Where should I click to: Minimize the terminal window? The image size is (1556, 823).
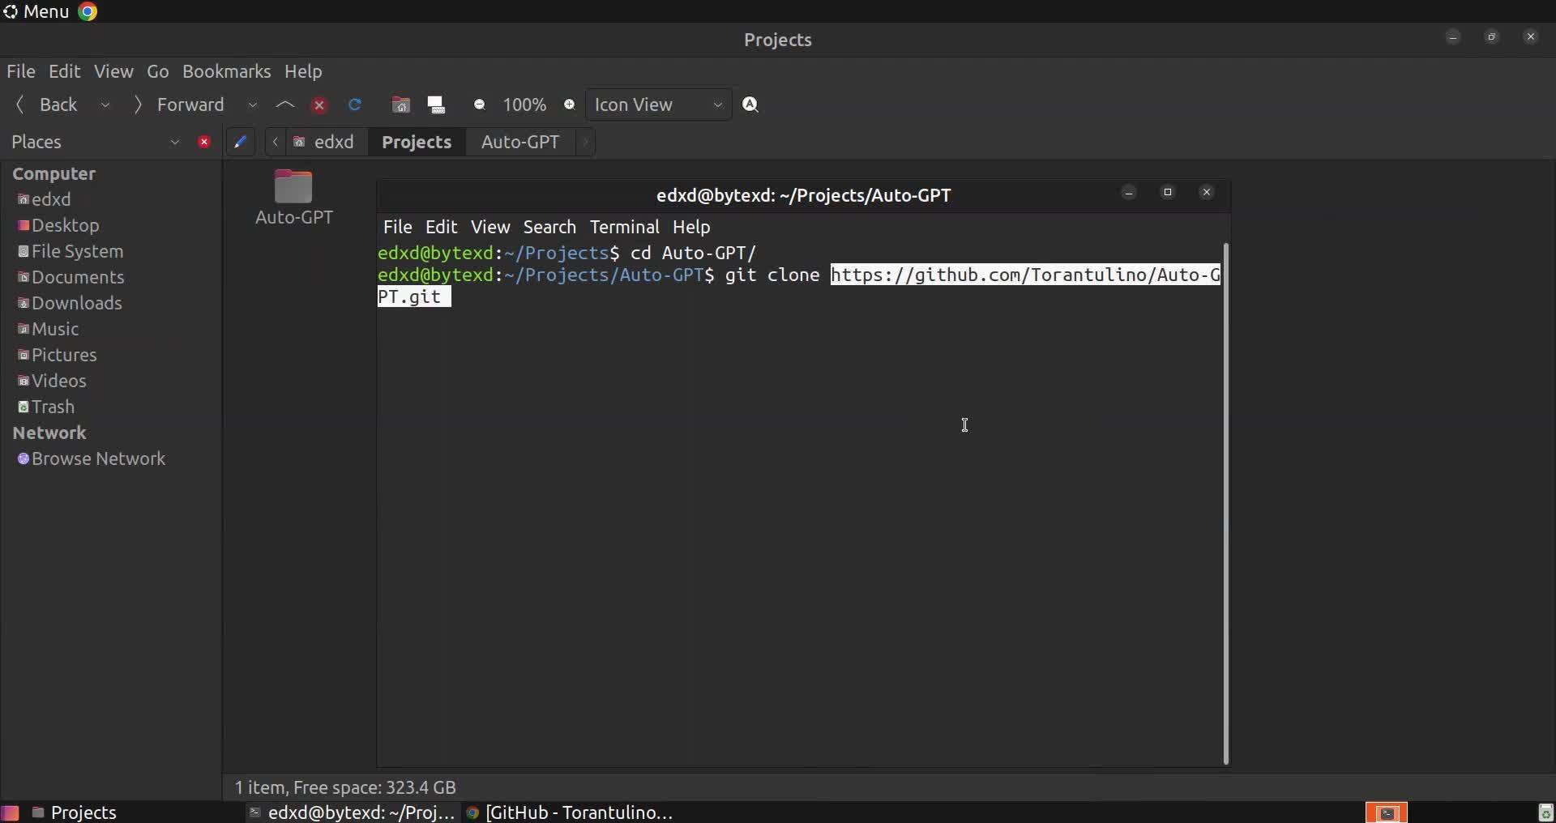(1129, 193)
